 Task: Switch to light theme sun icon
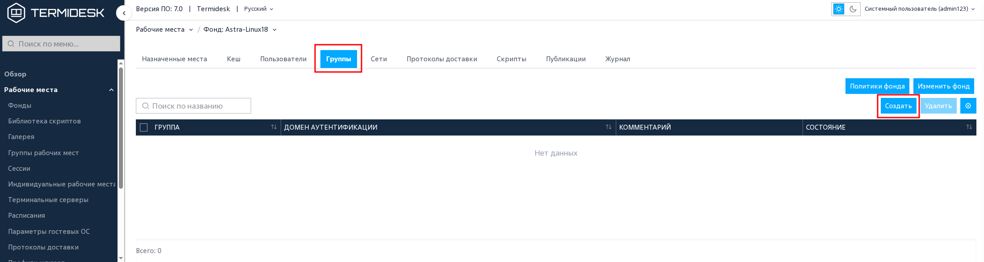pos(839,9)
